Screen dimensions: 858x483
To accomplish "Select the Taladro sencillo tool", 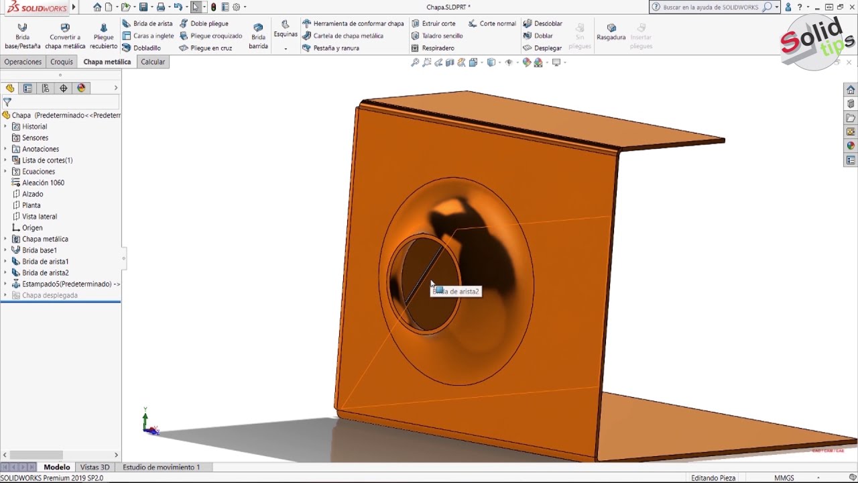I will (437, 36).
